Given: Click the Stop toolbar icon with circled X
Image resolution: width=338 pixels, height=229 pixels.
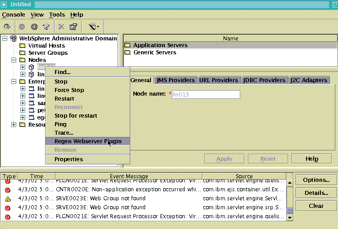Looking at the screenshot, I should tap(34, 26).
